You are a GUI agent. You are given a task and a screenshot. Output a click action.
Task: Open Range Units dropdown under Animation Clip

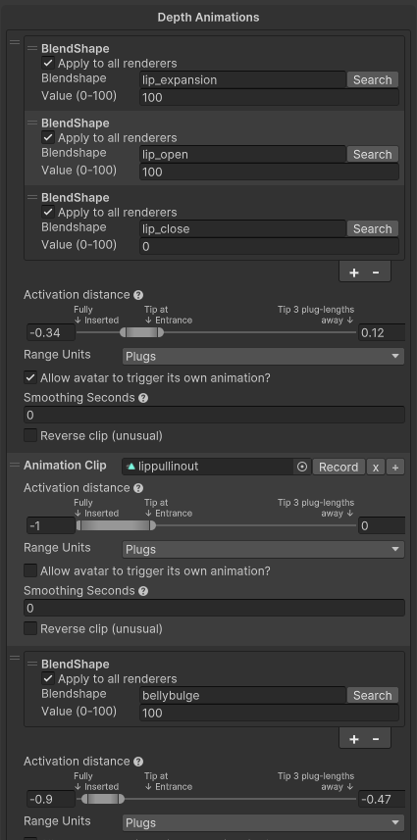[x=263, y=549]
